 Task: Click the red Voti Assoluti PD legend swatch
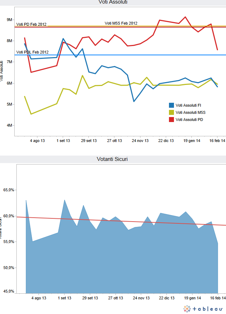(x=171, y=120)
